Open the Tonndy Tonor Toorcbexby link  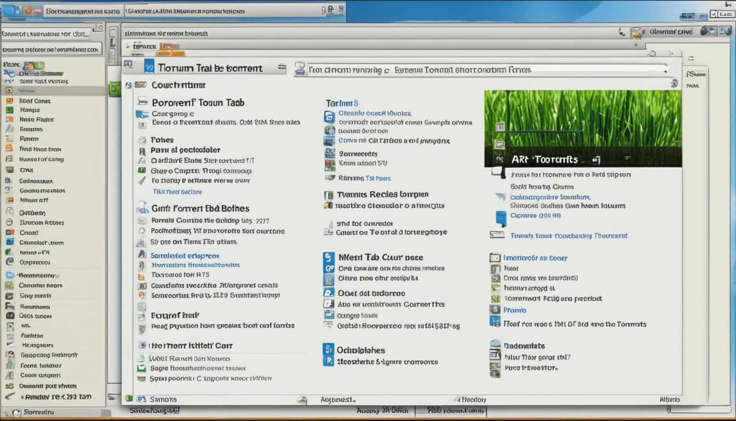pyautogui.click(x=568, y=236)
